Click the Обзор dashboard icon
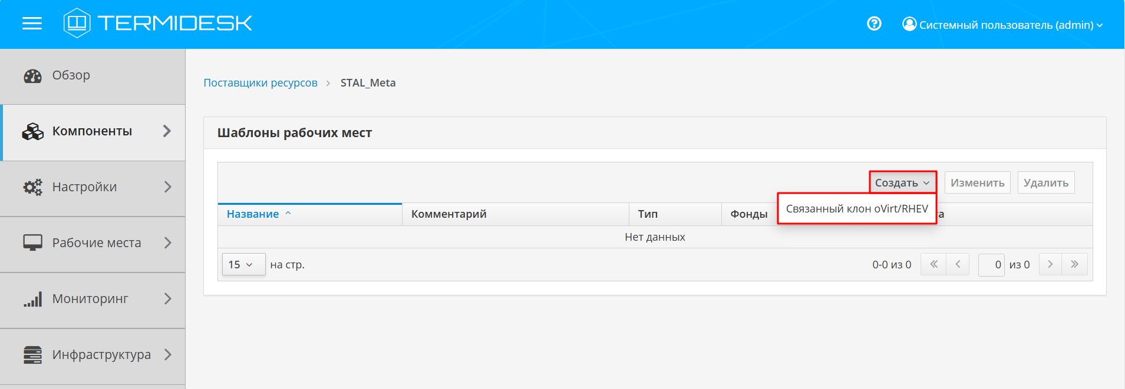 32,76
